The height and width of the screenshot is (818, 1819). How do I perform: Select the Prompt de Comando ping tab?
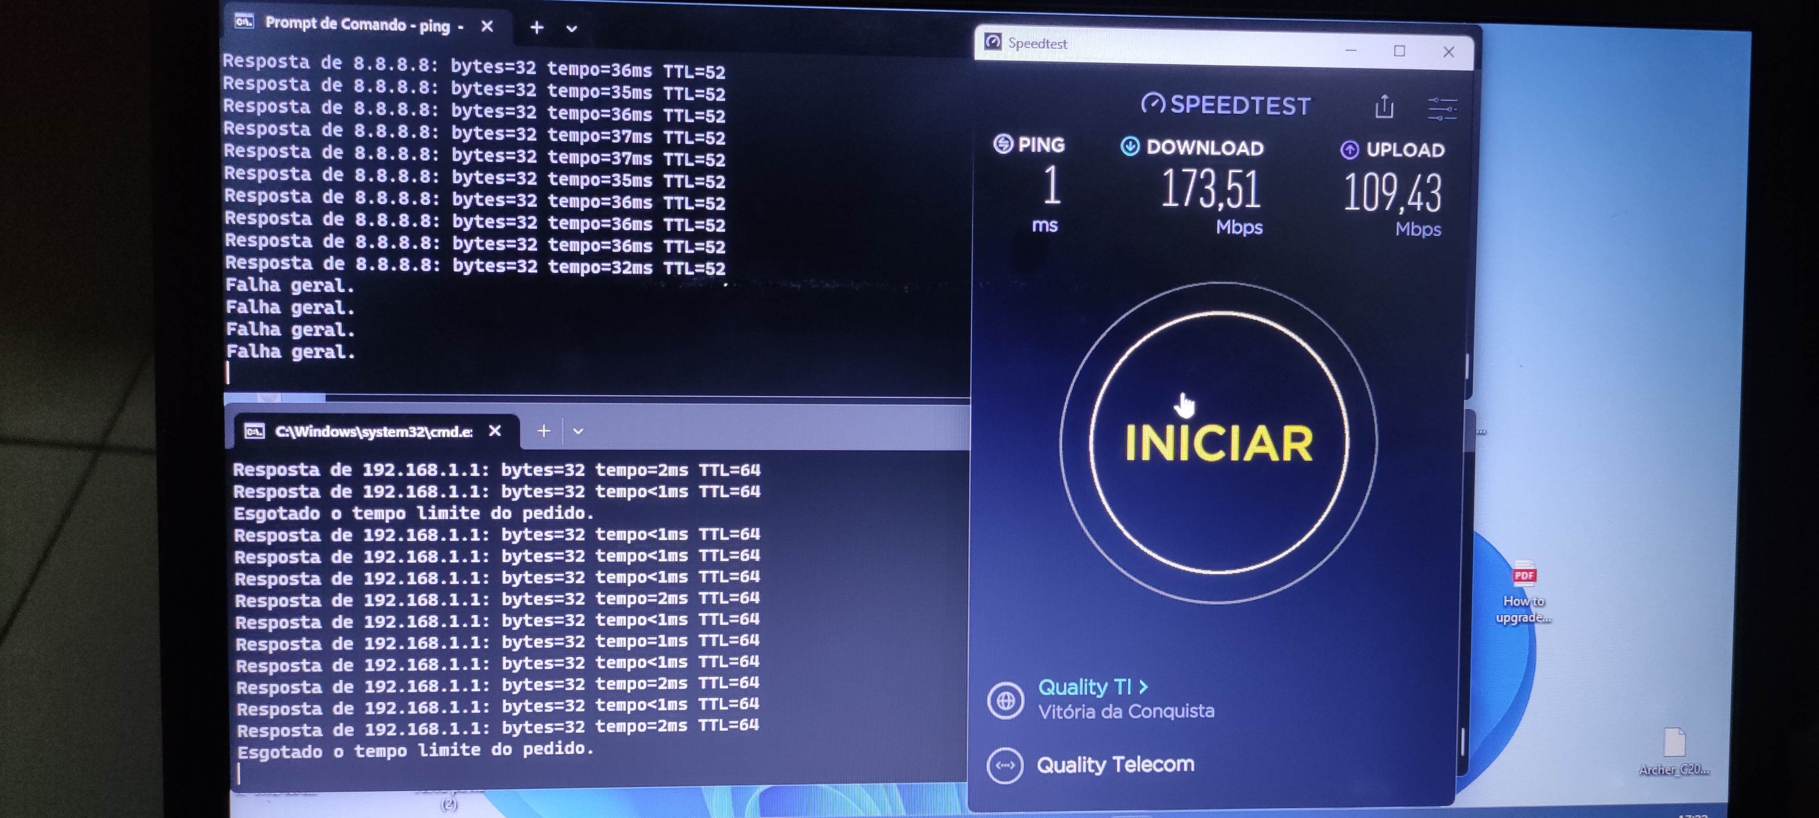click(356, 26)
